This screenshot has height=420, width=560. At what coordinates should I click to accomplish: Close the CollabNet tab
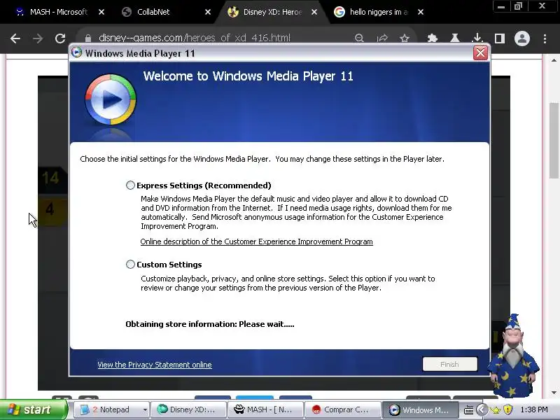click(x=208, y=12)
